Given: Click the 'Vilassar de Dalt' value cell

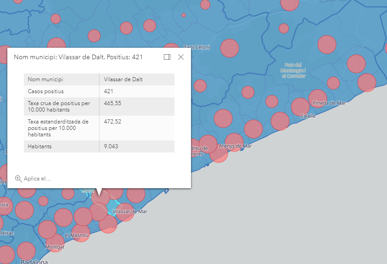Looking at the screenshot, I should point(137,79).
